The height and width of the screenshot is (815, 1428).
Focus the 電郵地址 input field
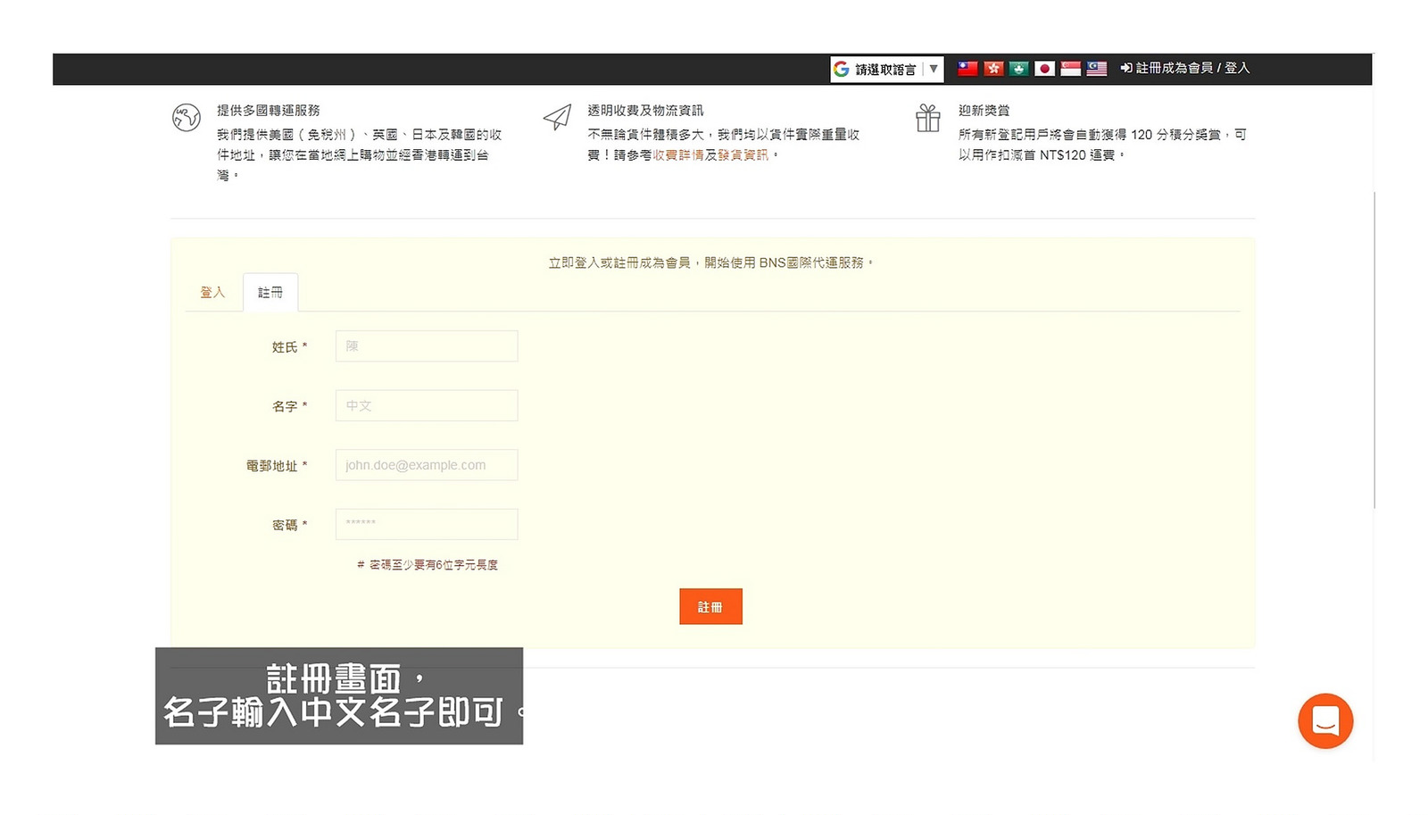427,465
